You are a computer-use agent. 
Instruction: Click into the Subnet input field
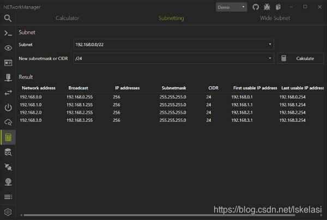[173, 45]
